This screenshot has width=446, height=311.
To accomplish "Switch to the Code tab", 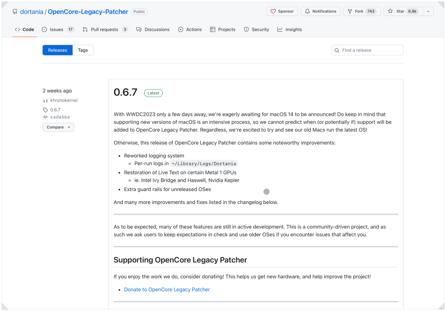I will point(24,30).
